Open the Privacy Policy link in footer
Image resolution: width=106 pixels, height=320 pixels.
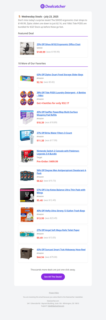point(54,293)
